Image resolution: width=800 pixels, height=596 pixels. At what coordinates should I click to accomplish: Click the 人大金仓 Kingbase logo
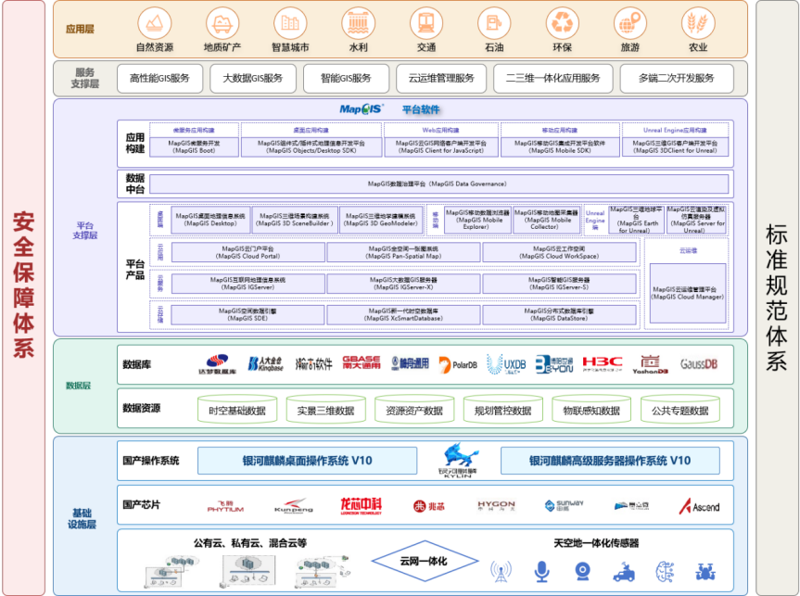(x=265, y=364)
